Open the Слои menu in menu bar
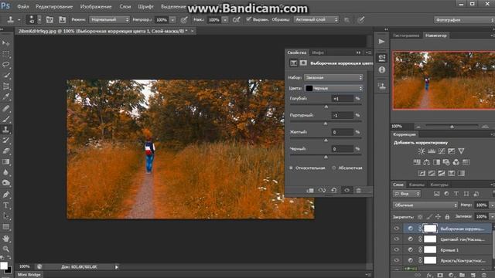The image size is (495, 278). tap(125, 6)
